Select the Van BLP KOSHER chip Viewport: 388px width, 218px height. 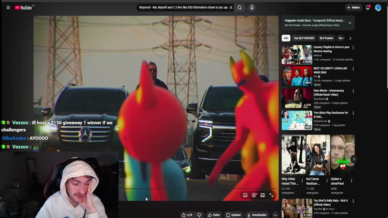coord(304,38)
